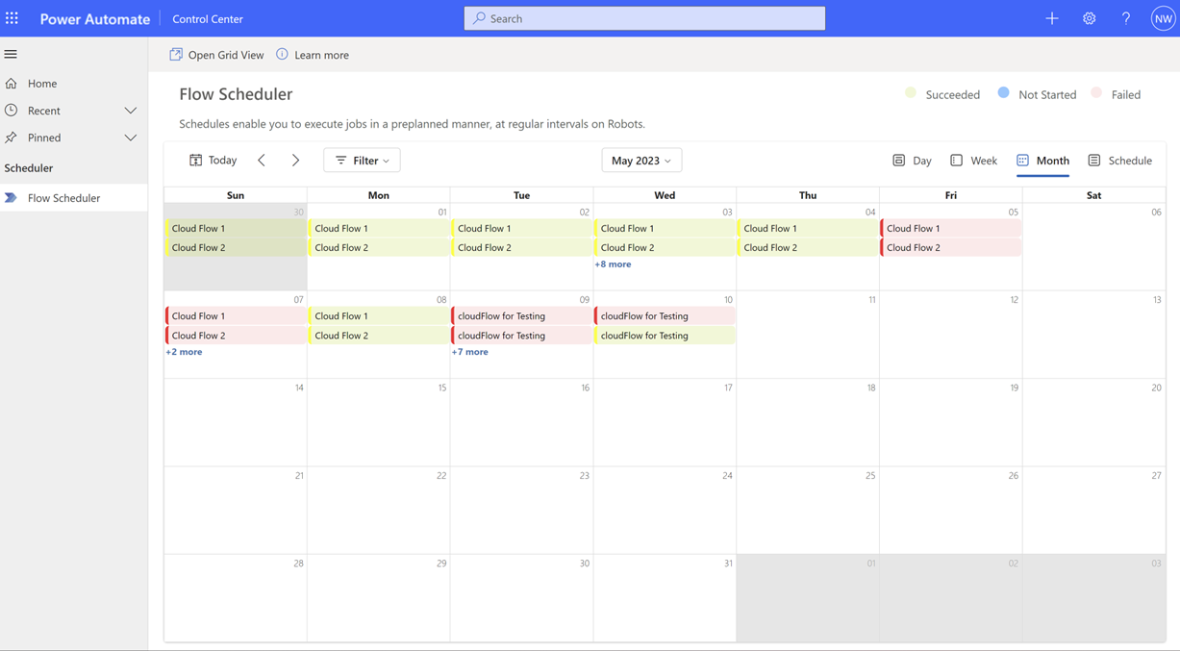Open the Filter dropdown
1180x651 pixels.
(362, 160)
